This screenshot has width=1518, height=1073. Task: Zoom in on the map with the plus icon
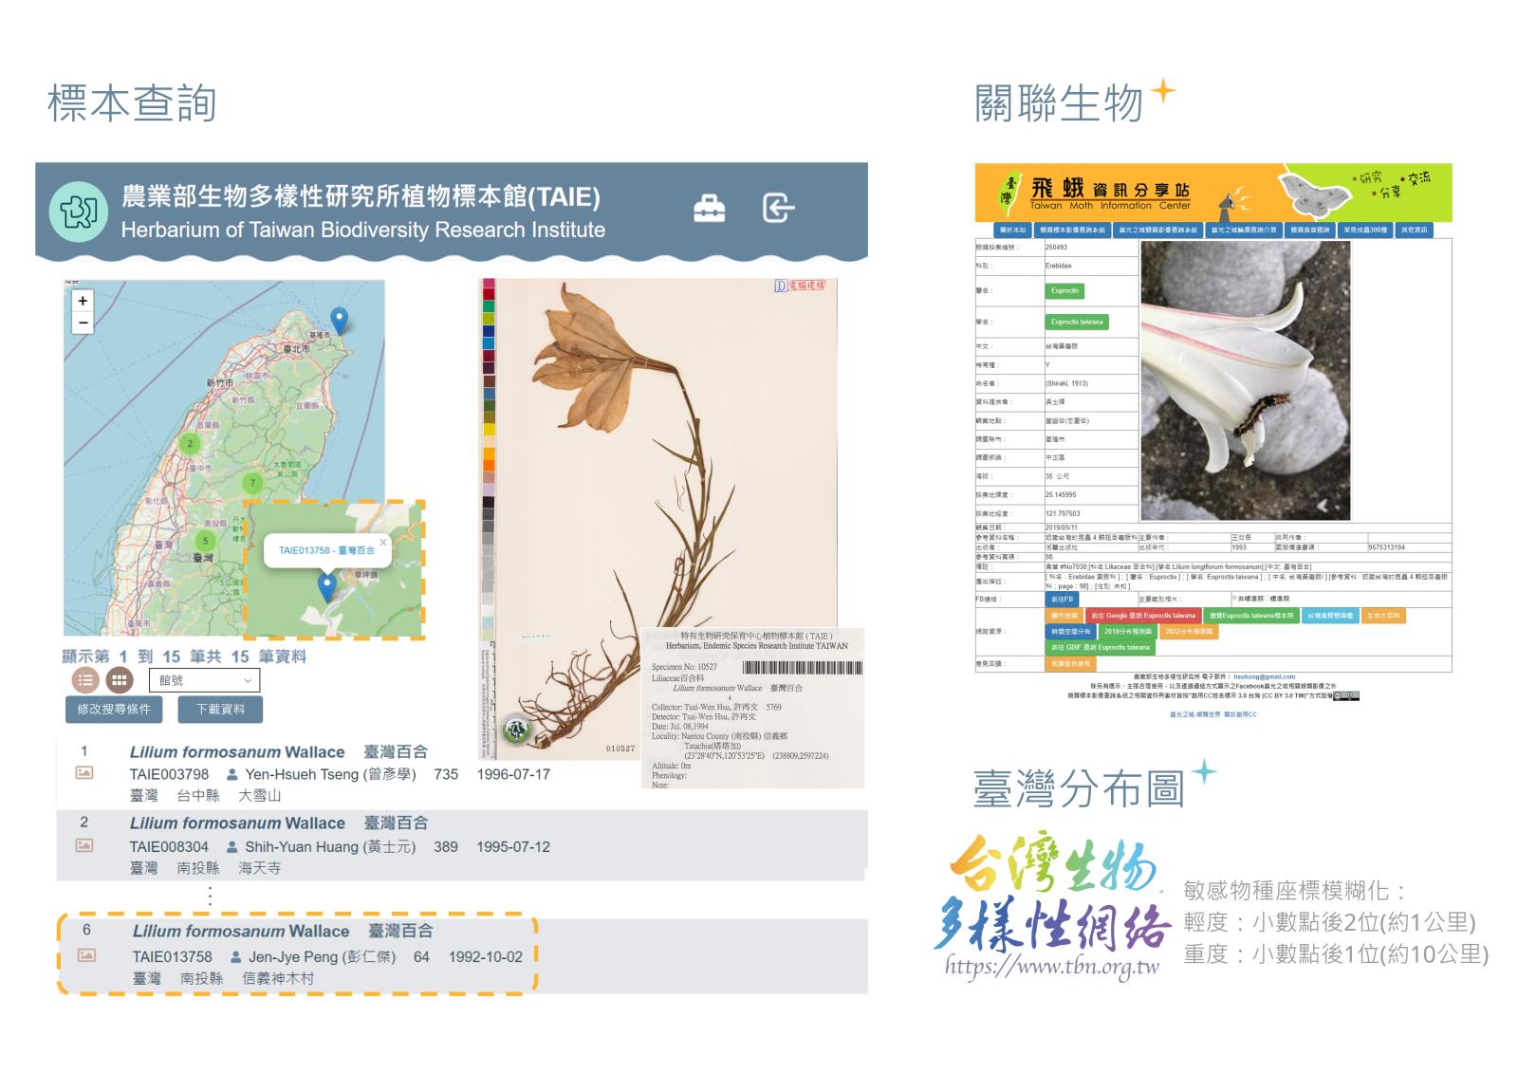pyautogui.click(x=83, y=301)
